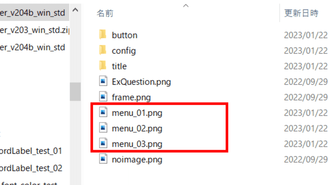
Task: Click the menu_03.png image icon
Action: [103, 144]
